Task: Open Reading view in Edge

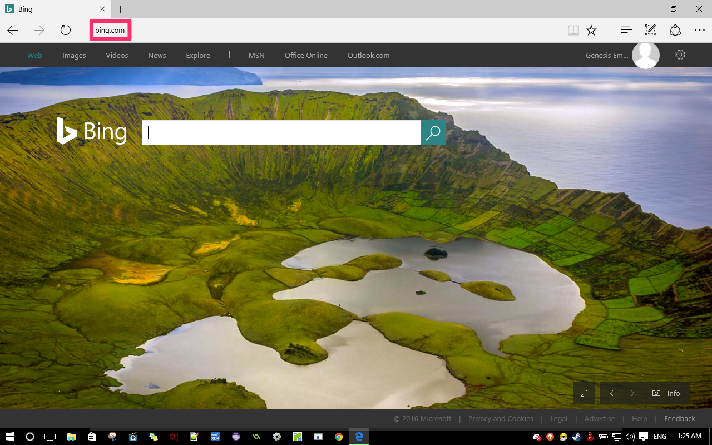Action: 573,30
